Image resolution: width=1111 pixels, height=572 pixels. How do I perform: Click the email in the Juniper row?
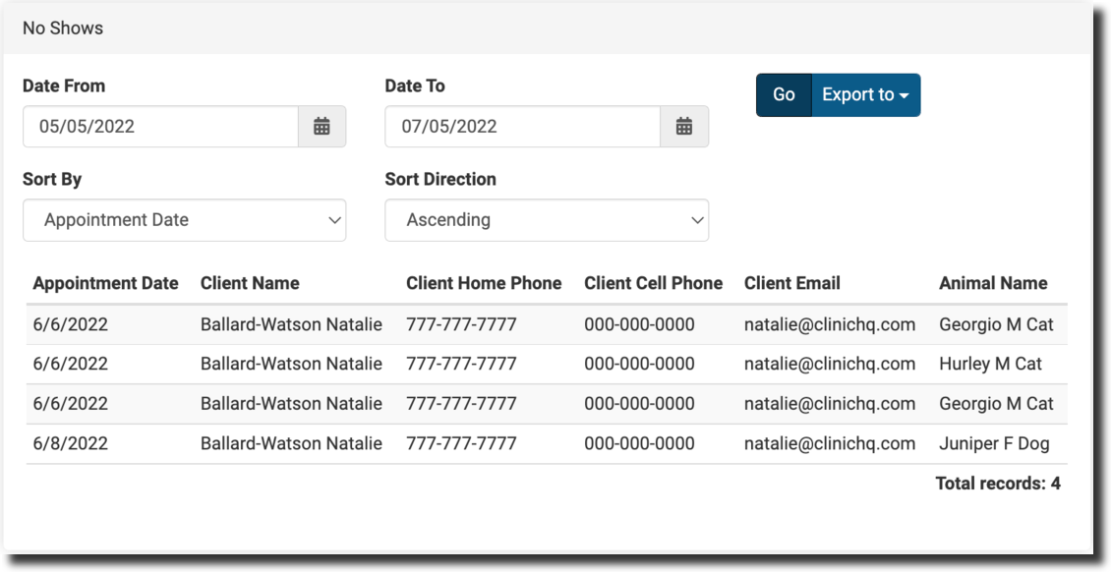pyautogui.click(x=829, y=443)
